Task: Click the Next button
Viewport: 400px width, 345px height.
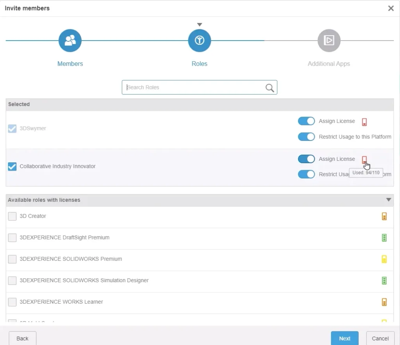Action: [x=345, y=338]
